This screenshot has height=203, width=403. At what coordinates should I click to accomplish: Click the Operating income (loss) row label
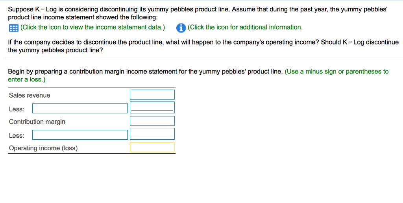[x=43, y=148]
